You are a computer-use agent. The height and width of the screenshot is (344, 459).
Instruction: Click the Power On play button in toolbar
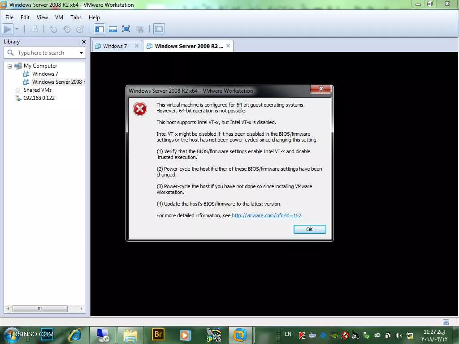[8, 29]
